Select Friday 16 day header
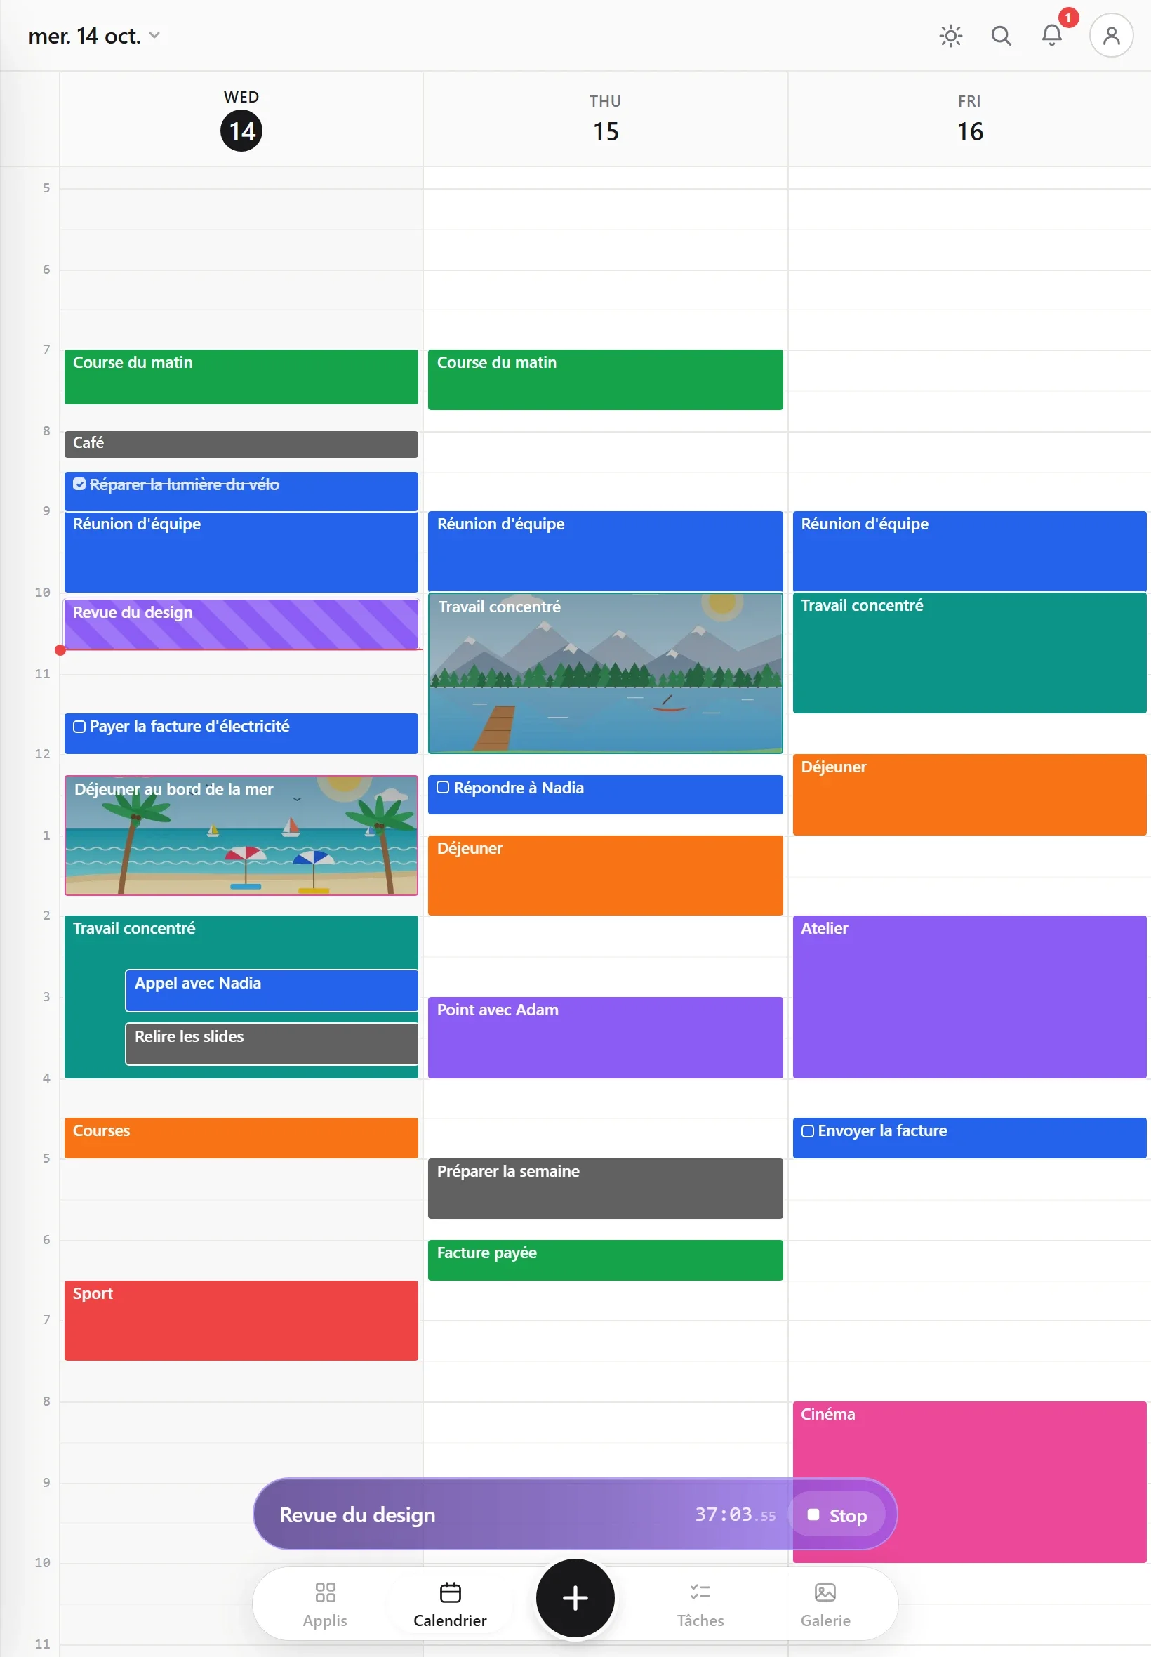The image size is (1151, 1657). 969,120
